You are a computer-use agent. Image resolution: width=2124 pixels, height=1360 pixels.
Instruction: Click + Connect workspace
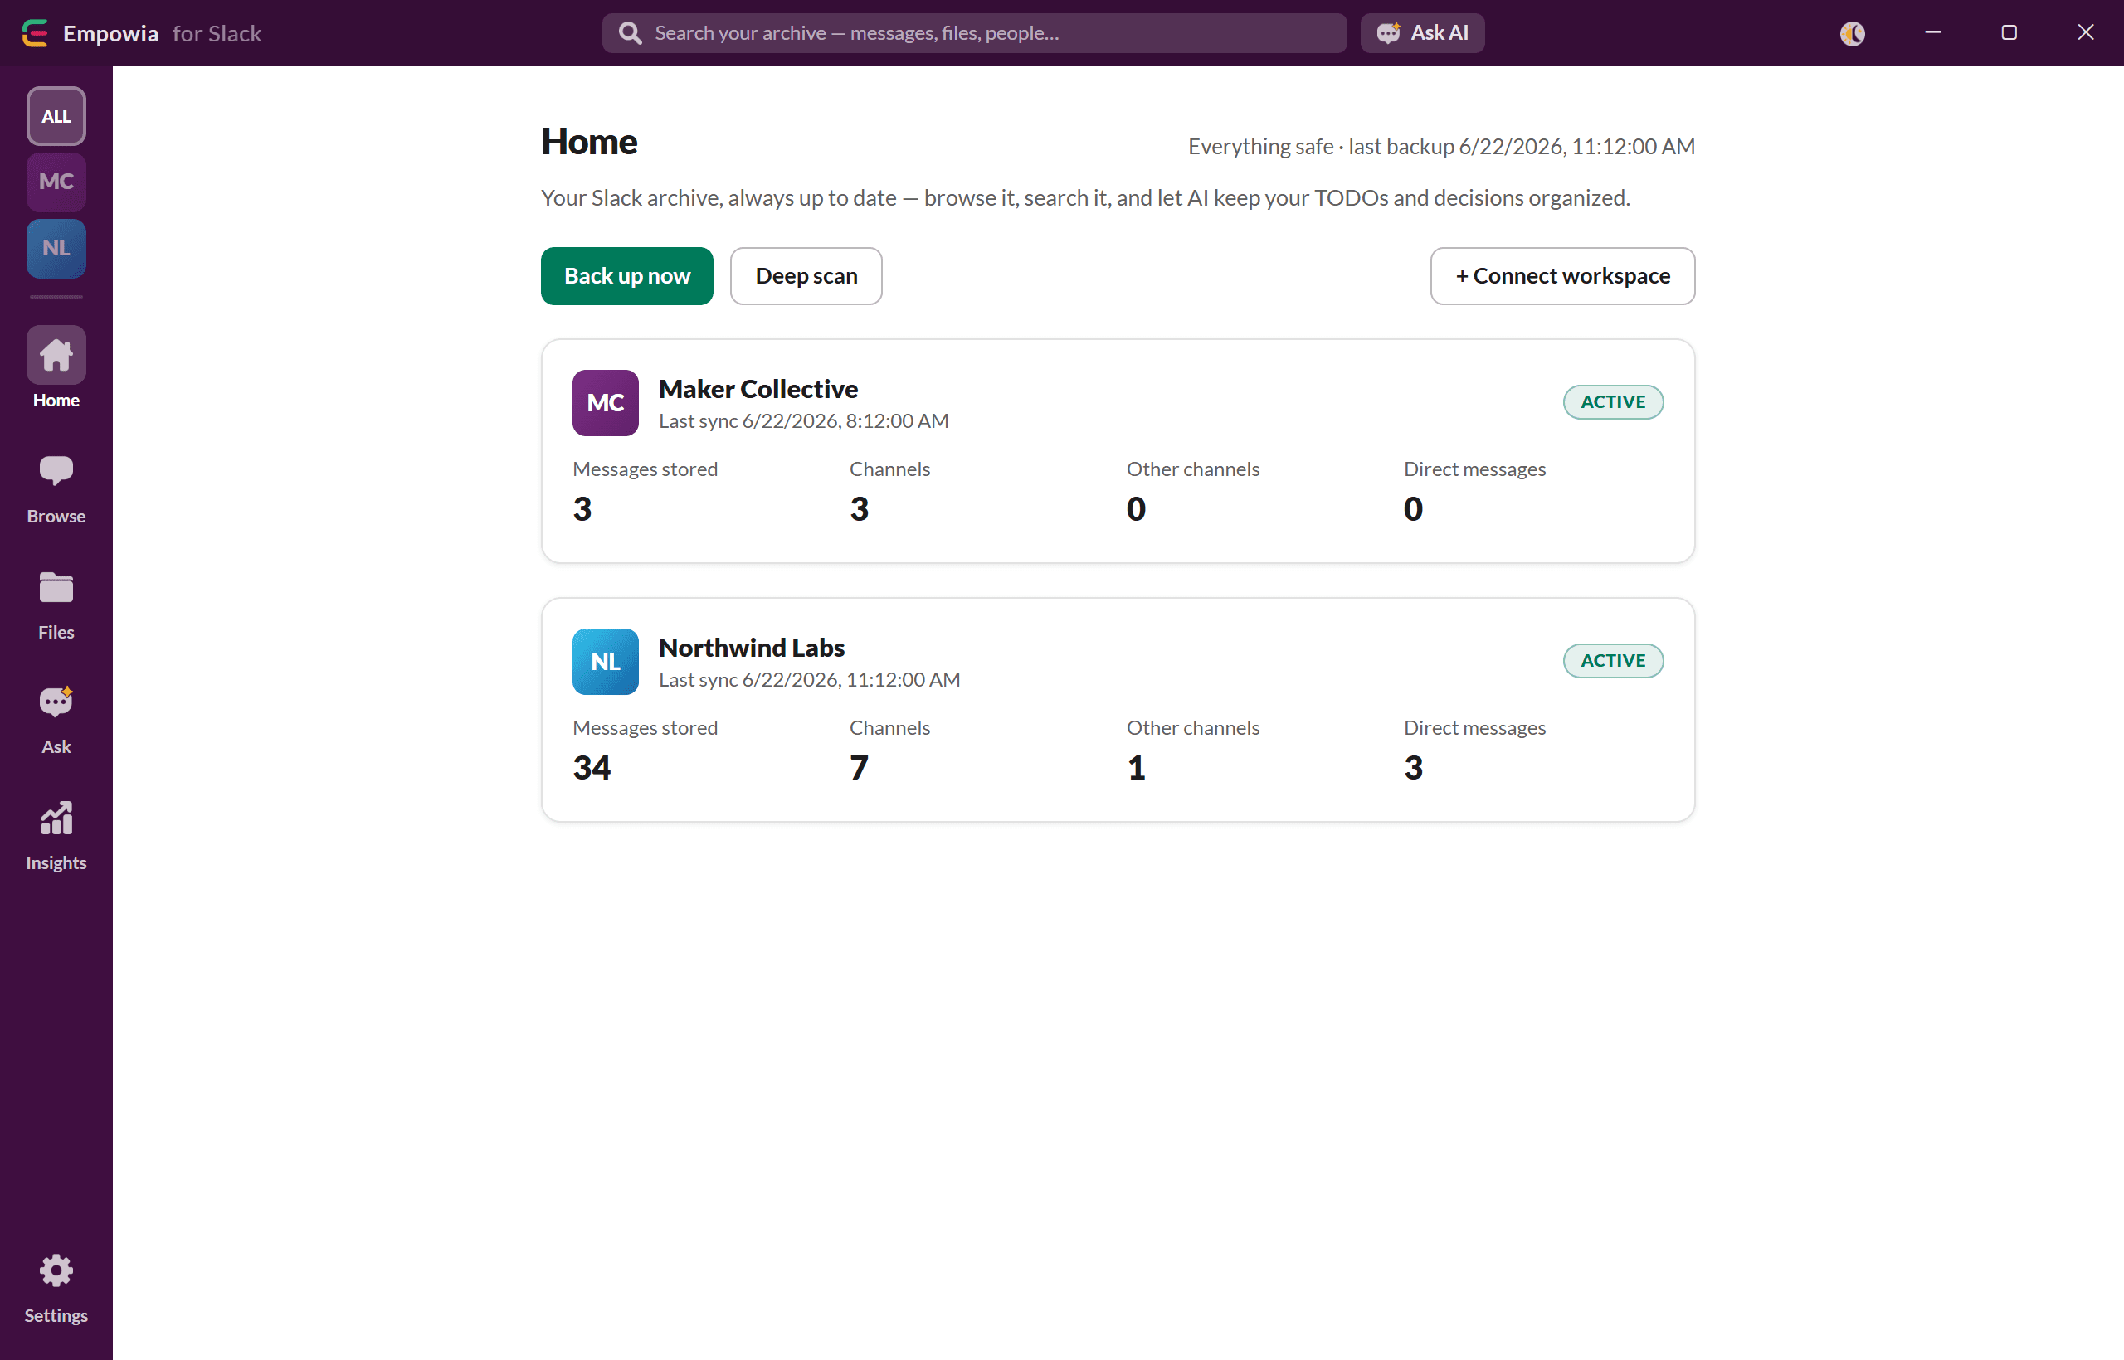[x=1562, y=276]
